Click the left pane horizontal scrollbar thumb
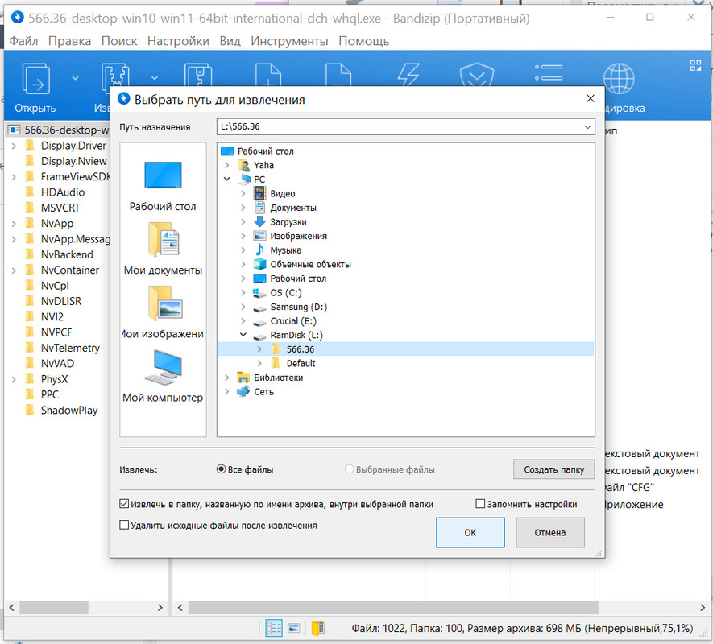Viewport: 713px width, 644px height. (x=54, y=607)
